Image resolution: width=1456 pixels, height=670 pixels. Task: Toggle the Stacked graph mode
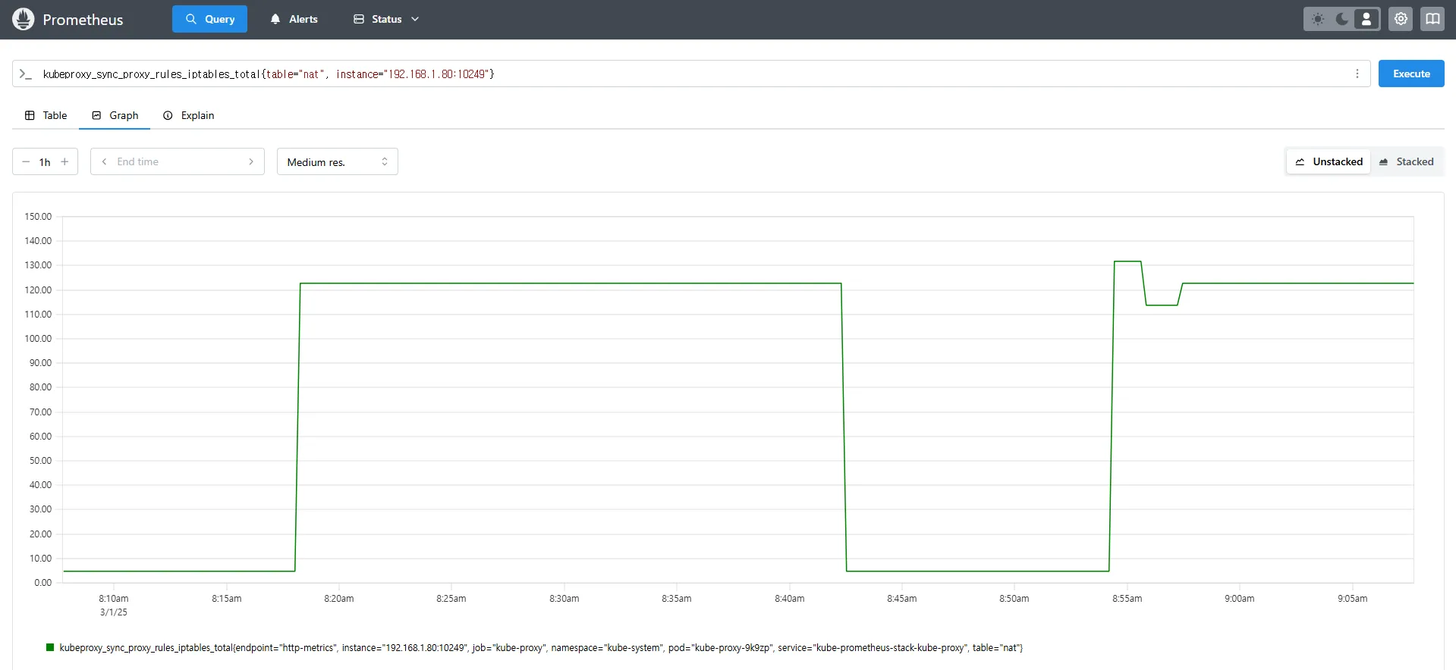coord(1406,161)
